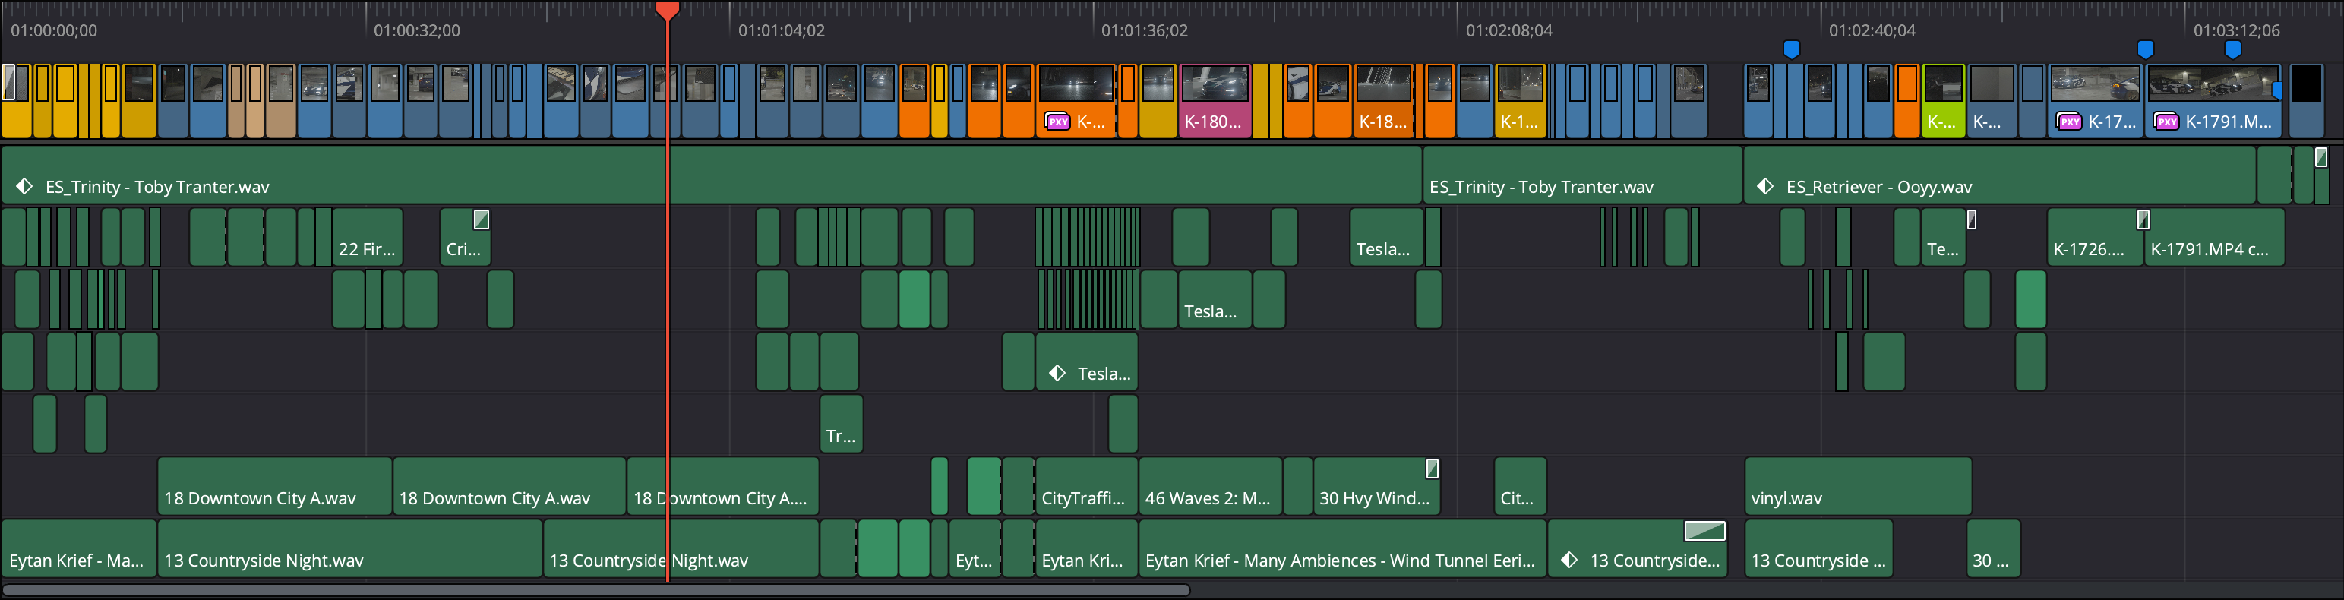Select the CityTraffi... audio clip
Viewport: 2344px width, 600px height.
tap(1086, 485)
